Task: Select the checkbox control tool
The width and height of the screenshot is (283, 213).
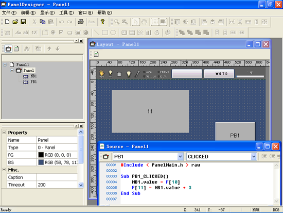Action: point(61,32)
